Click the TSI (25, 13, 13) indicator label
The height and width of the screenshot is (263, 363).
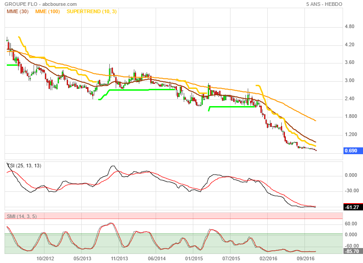(24, 166)
